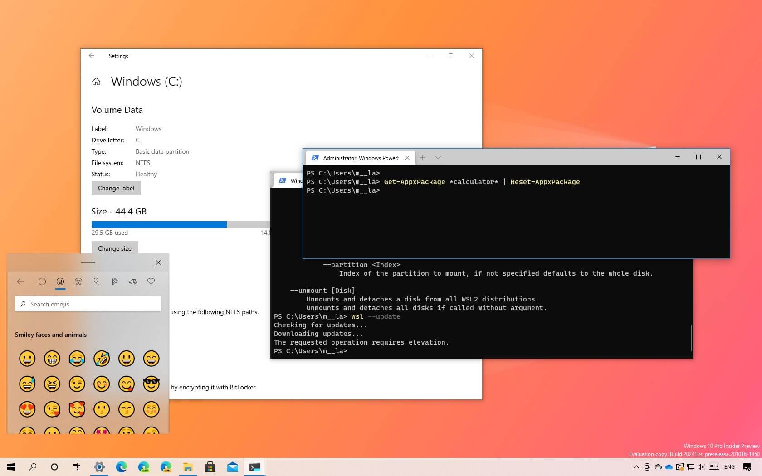Insert the face blowing a kiss emoji

(x=52, y=409)
